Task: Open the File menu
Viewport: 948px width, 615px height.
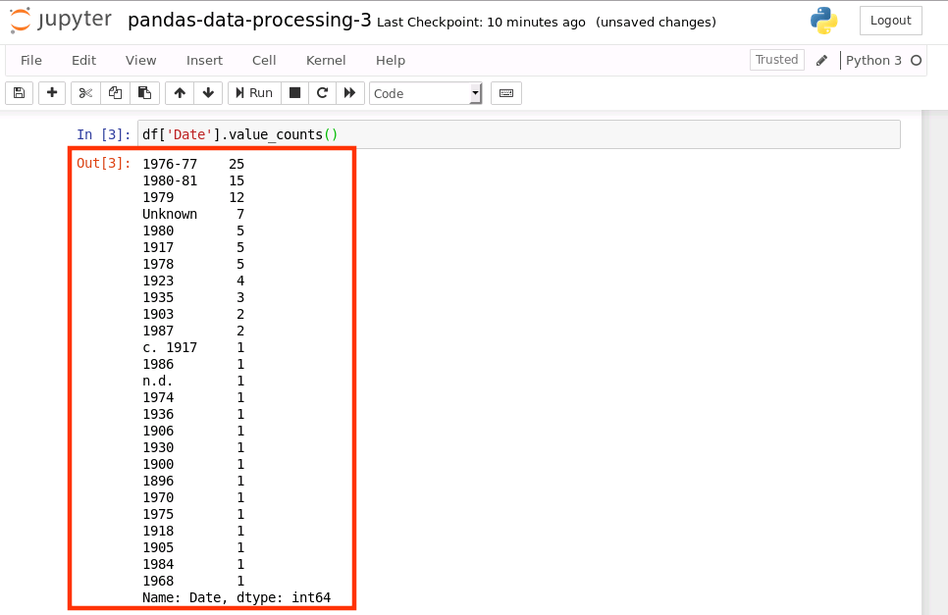Action: click(31, 61)
